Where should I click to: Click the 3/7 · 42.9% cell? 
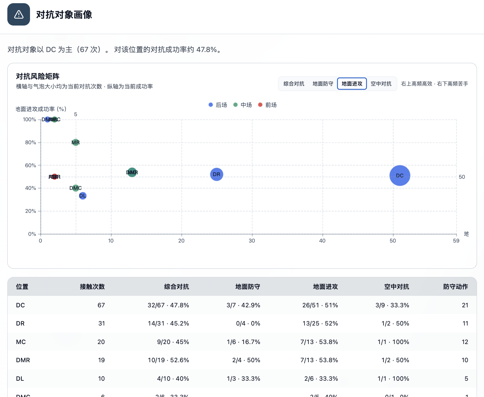click(x=243, y=305)
